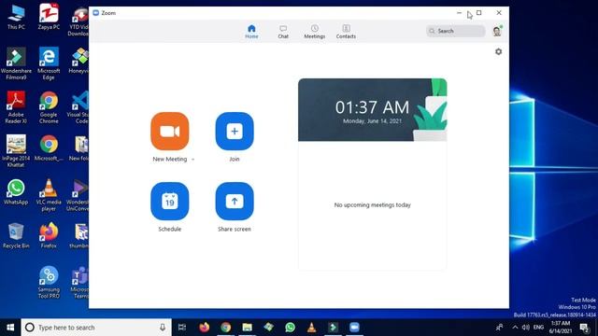This screenshot has width=598, height=336.
Task: Open the taskbar clock and date
Action: tap(561, 328)
